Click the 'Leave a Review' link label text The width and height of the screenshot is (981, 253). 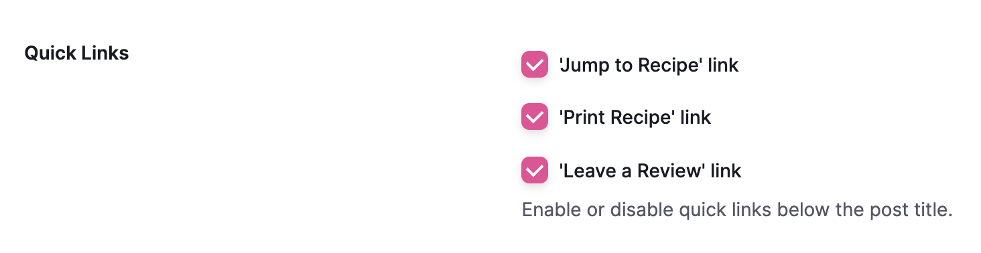click(x=650, y=170)
